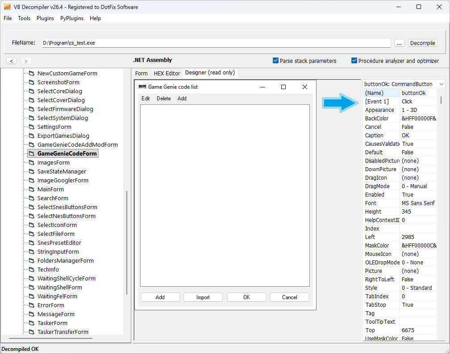
Task: Click the SelectFirmwareDialog form icon
Action: pos(32,109)
